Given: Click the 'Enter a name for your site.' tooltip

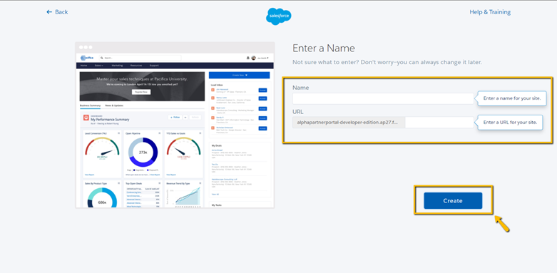Looking at the screenshot, I should point(511,98).
